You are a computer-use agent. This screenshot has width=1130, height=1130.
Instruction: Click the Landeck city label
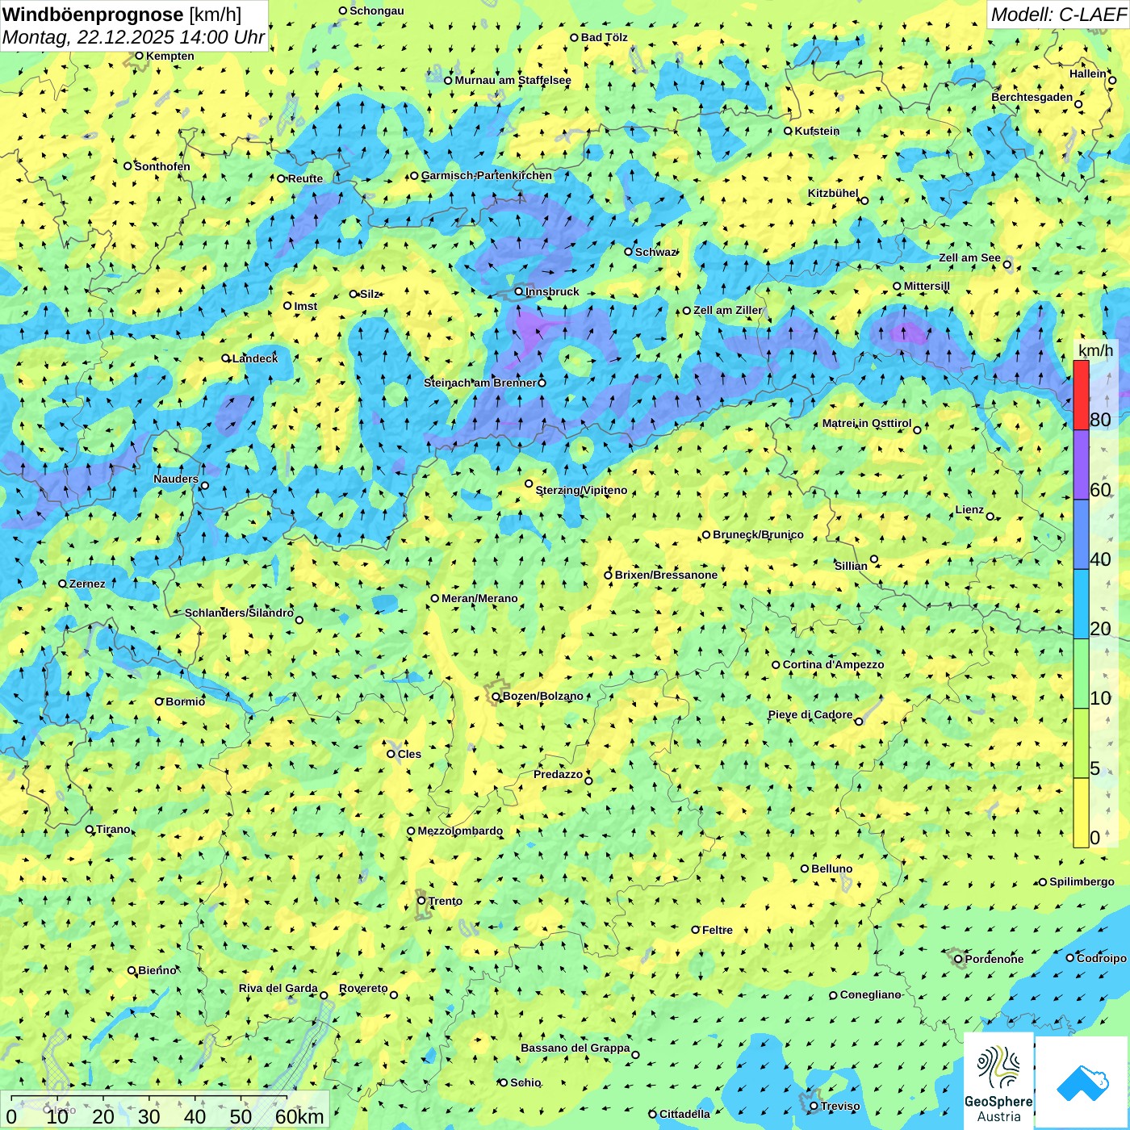255,358
